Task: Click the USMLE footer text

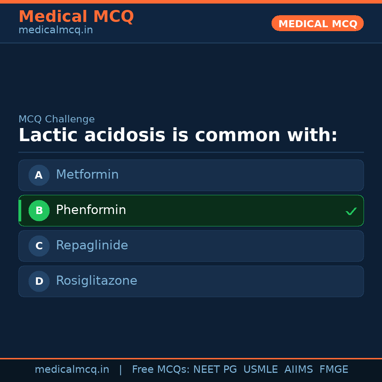Action: tap(261, 370)
